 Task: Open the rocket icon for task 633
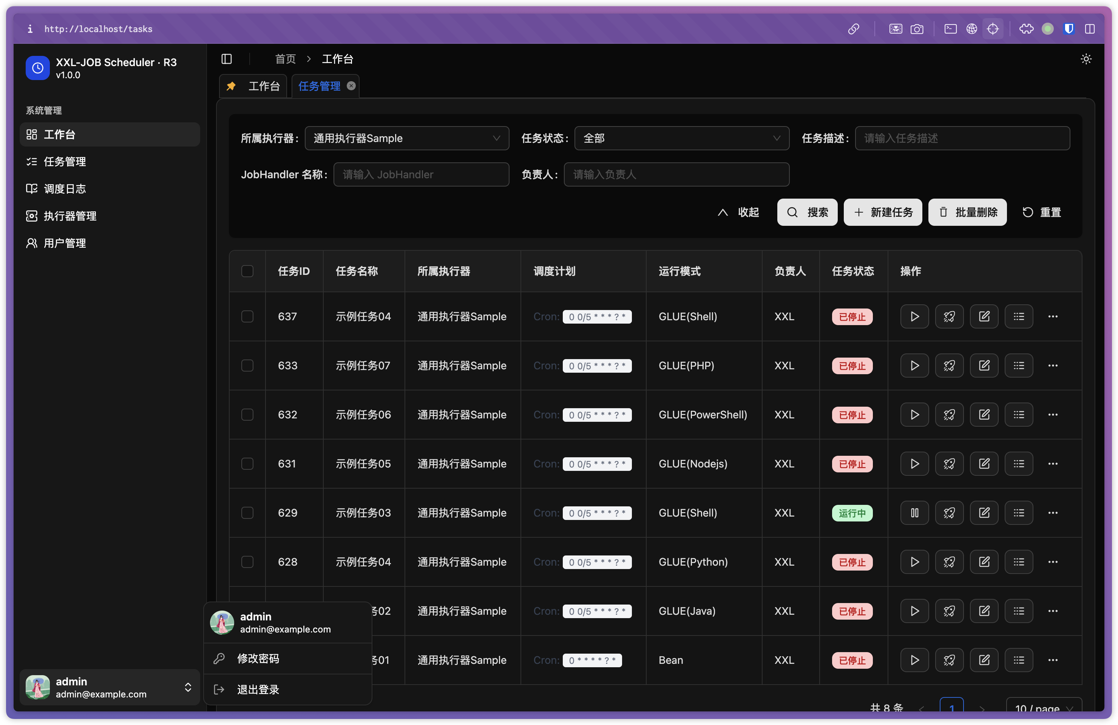tap(950, 365)
